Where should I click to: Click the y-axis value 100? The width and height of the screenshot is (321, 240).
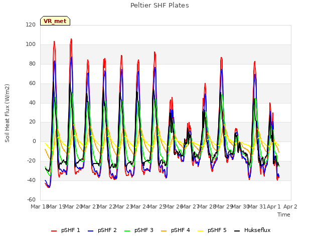coord(31,44)
